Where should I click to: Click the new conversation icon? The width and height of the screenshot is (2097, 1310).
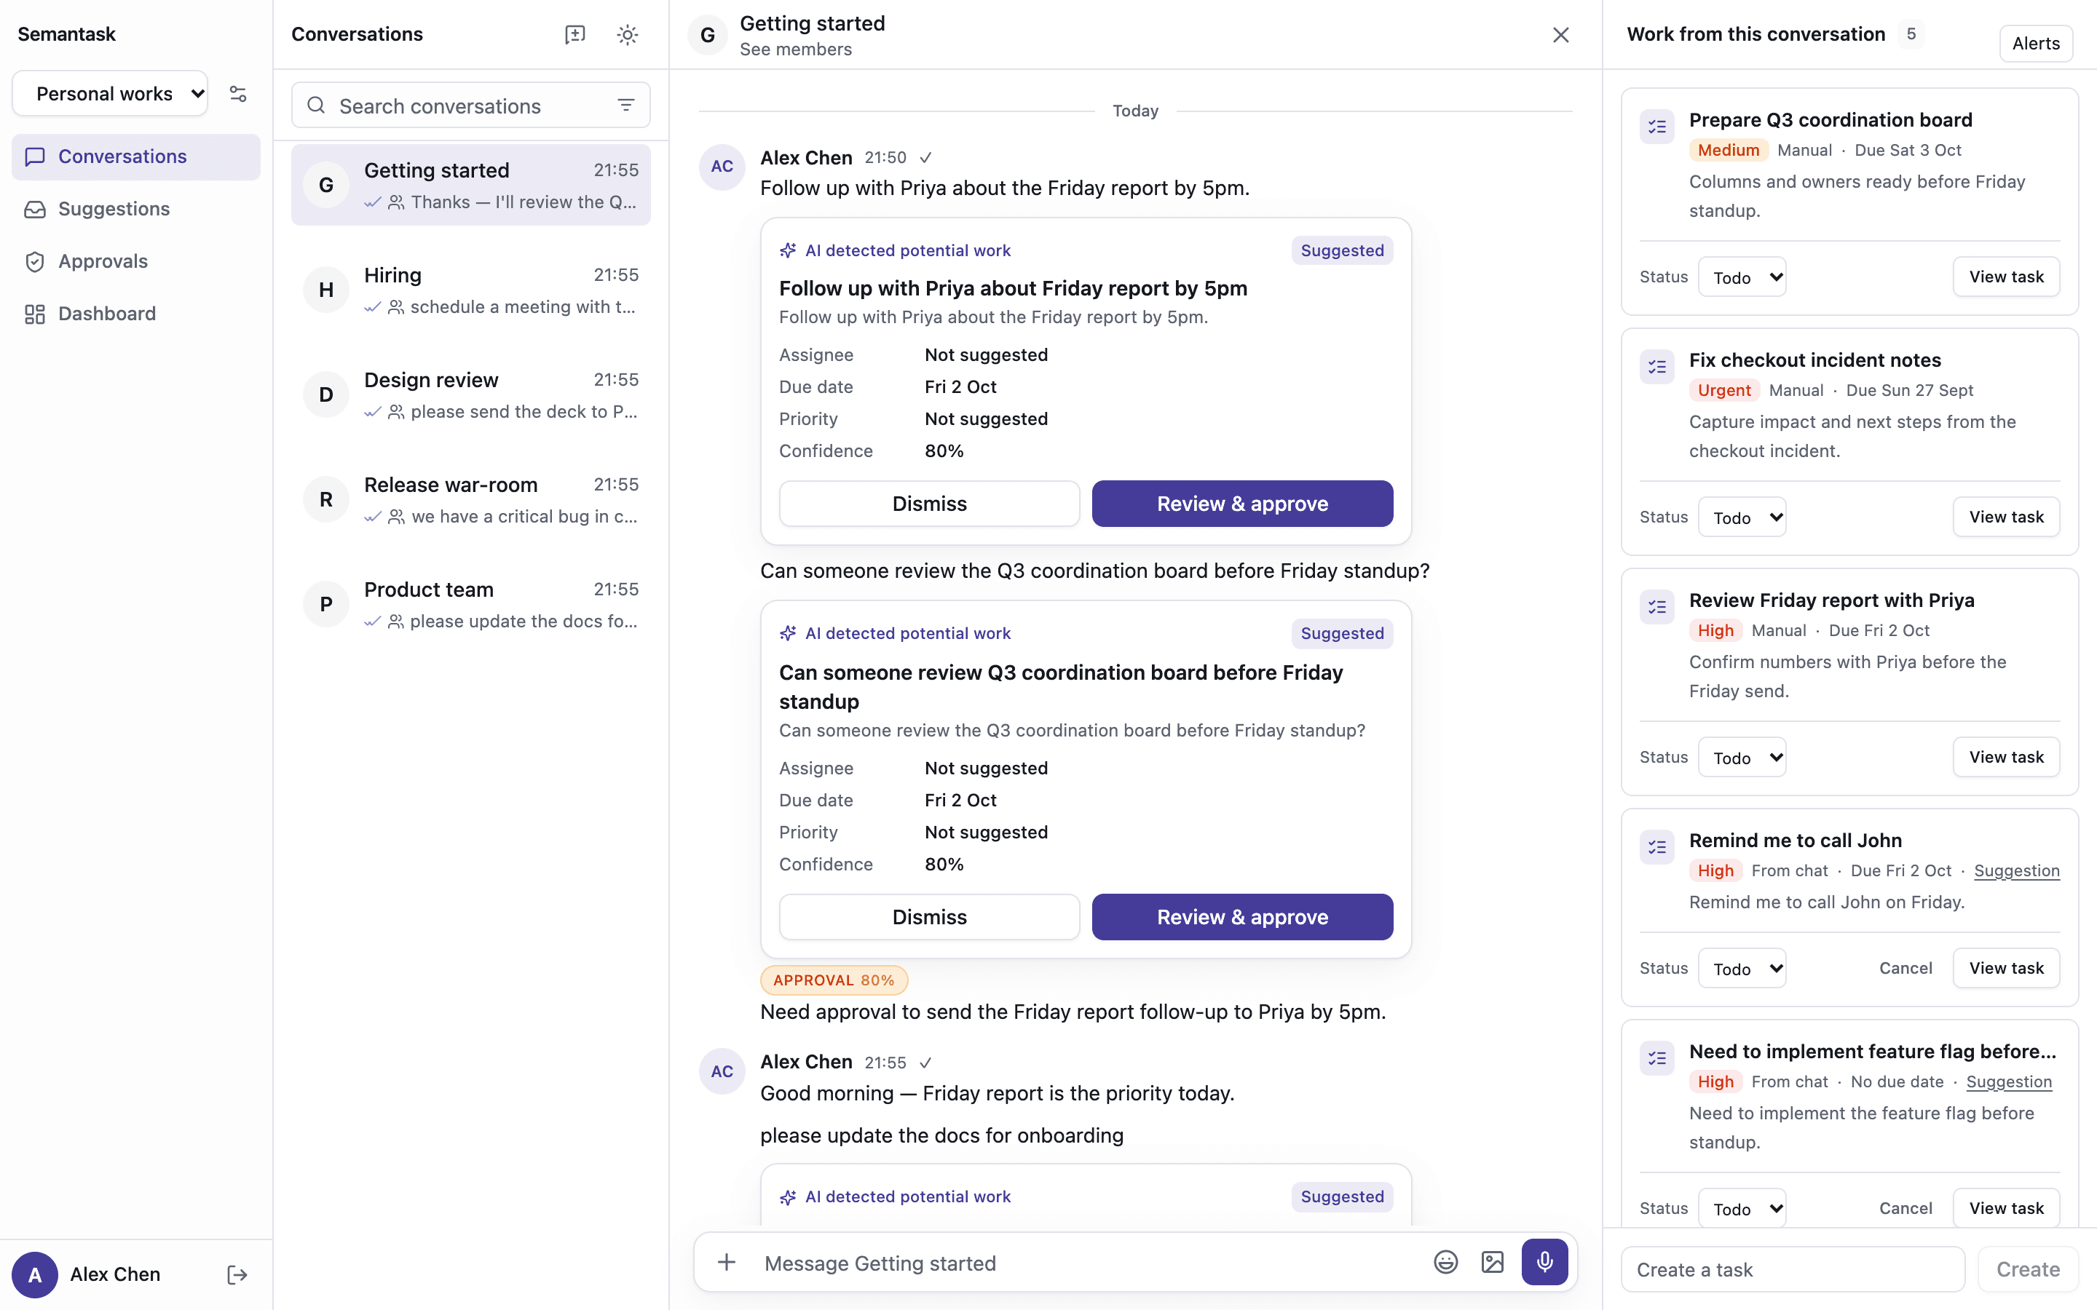pyautogui.click(x=574, y=35)
